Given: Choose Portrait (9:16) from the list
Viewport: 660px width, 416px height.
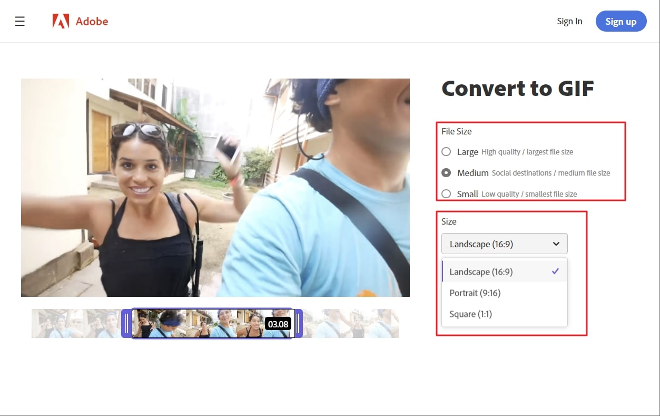Looking at the screenshot, I should tap(475, 293).
